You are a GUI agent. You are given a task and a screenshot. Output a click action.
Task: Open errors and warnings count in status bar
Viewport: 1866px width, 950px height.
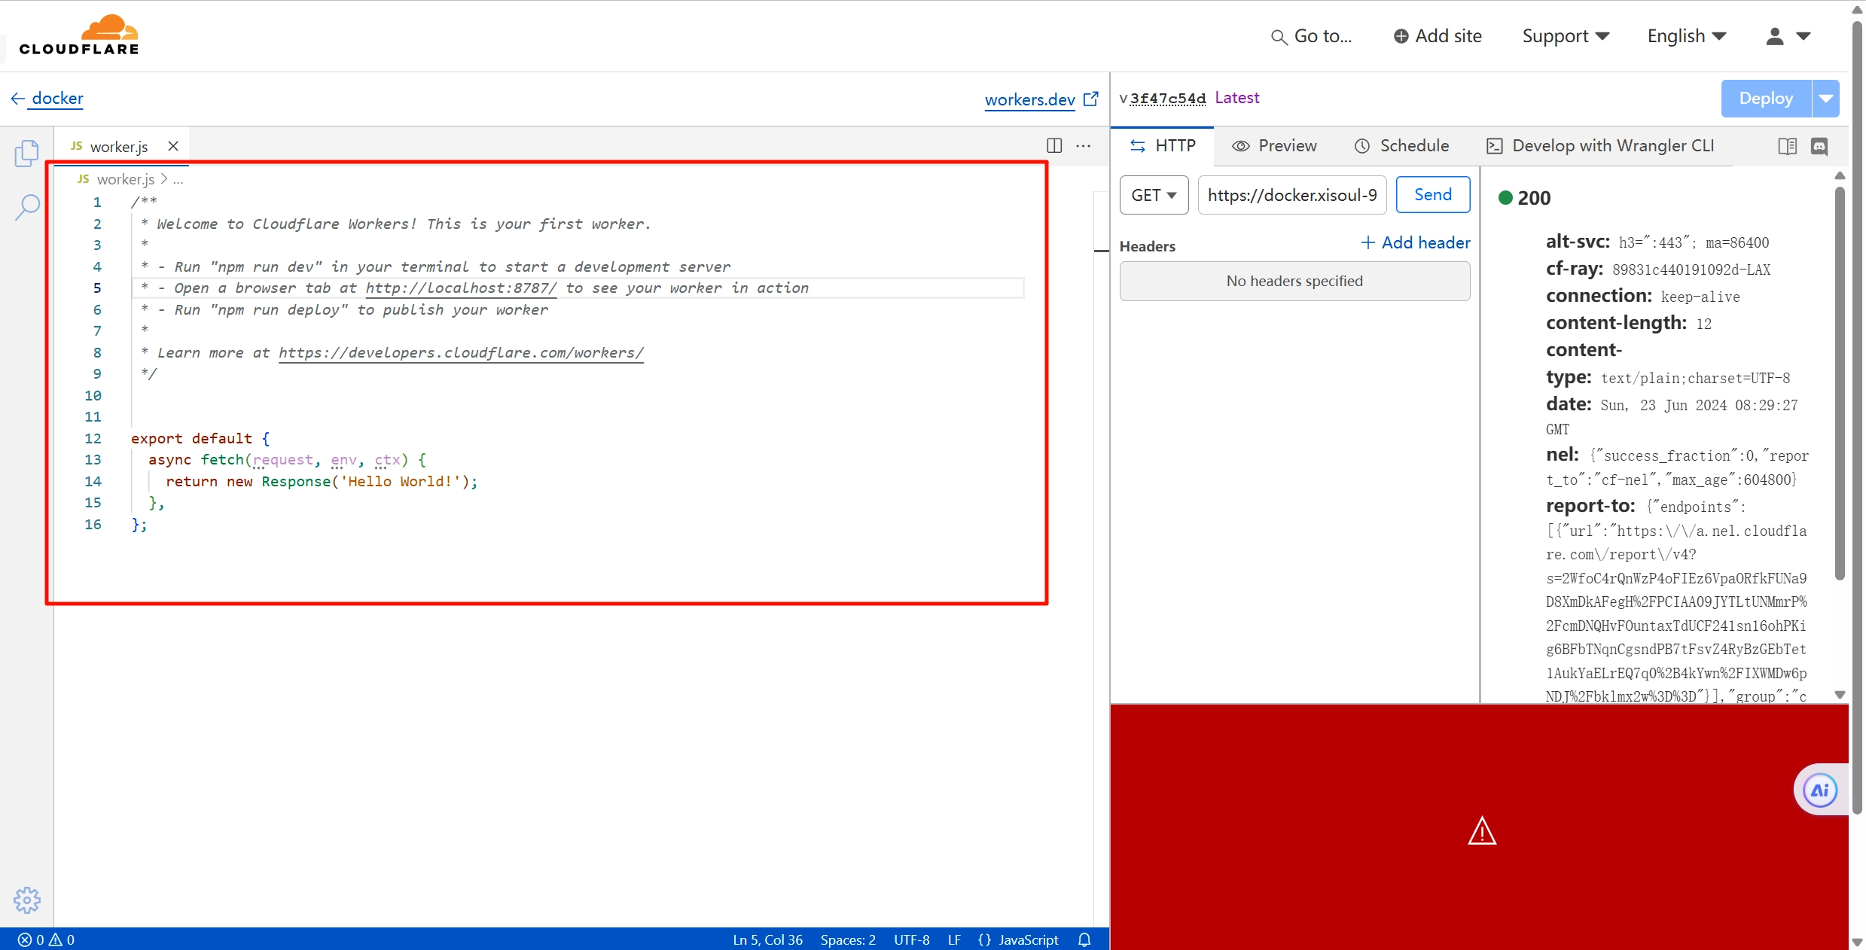[47, 939]
